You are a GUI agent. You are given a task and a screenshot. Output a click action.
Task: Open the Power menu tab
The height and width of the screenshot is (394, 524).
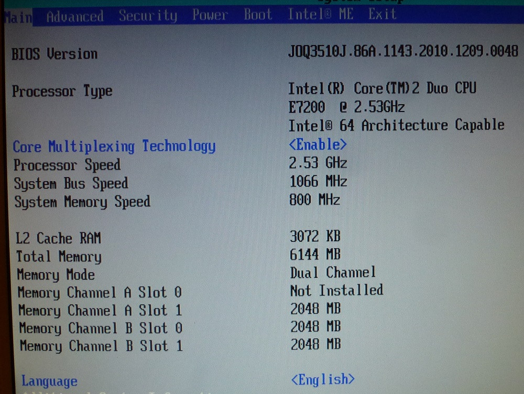[210, 15]
